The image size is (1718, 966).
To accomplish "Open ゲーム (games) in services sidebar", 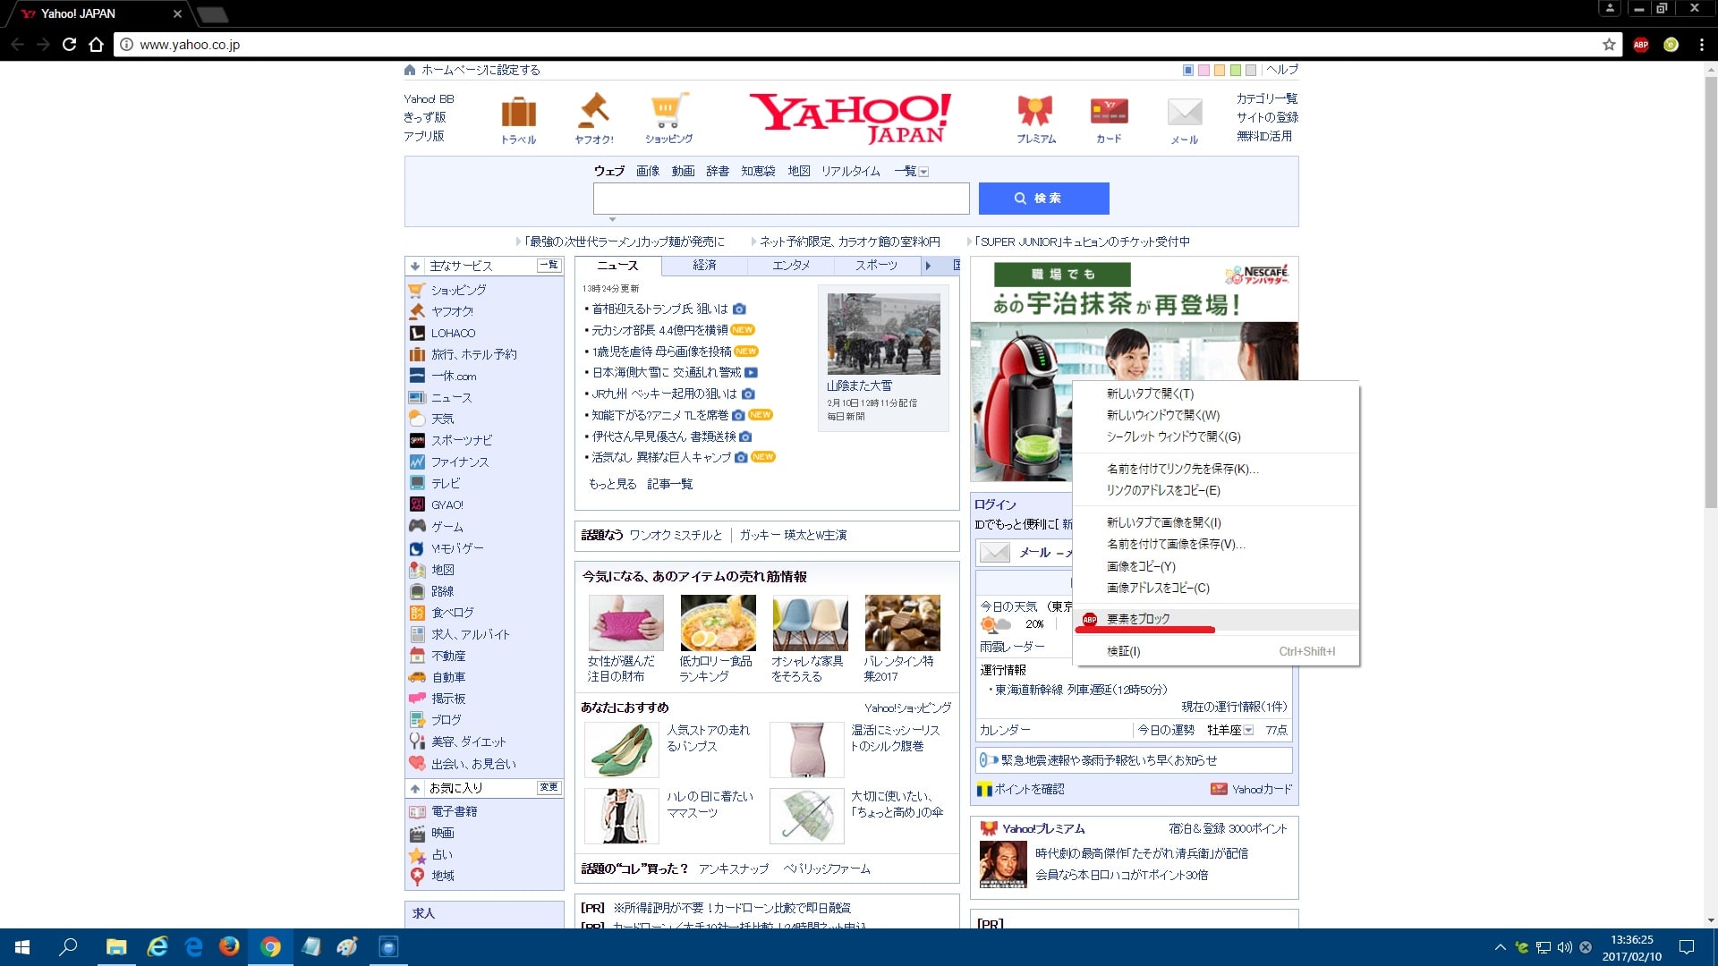I will tap(447, 527).
